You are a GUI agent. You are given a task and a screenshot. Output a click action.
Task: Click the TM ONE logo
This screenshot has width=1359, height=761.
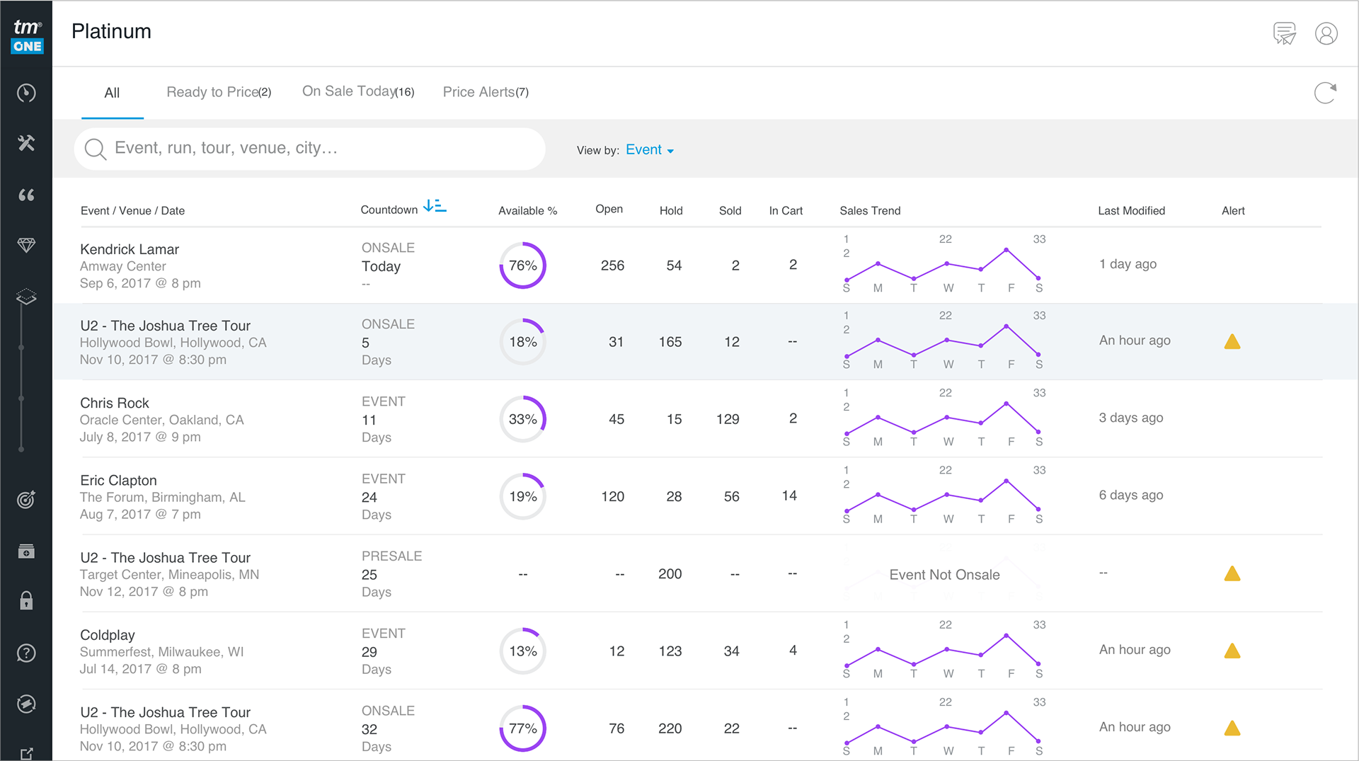(x=27, y=35)
